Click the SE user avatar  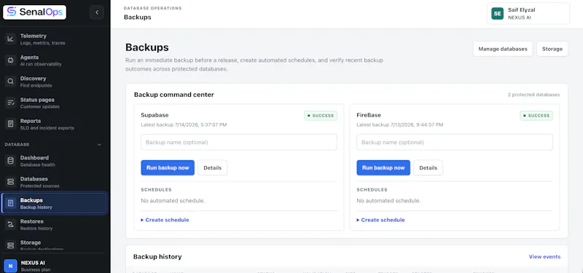pyautogui.click(x=497, y=14)
